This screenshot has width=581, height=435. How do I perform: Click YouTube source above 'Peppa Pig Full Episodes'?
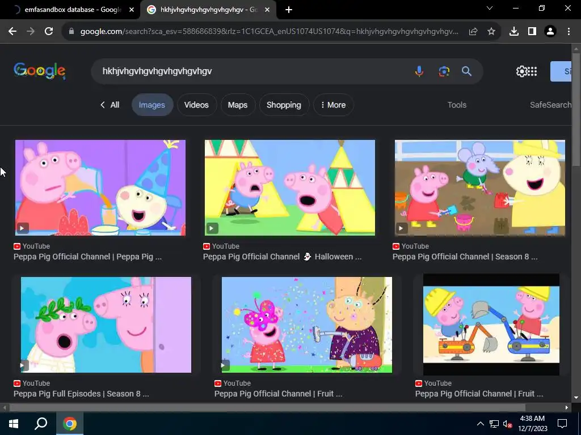32,383
